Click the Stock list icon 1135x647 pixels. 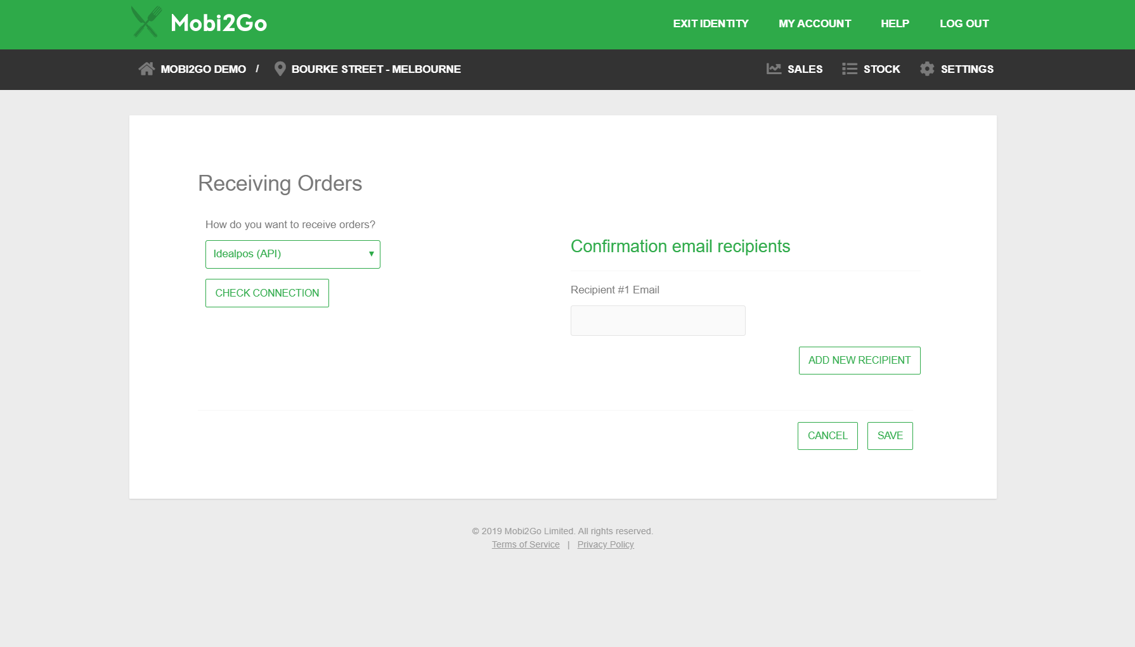[849, 69]
